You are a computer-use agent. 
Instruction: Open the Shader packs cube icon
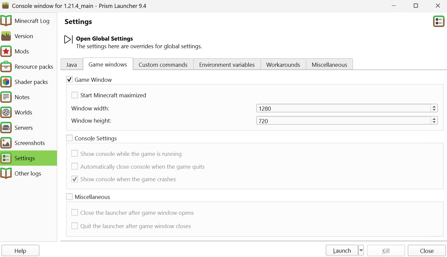coord(6,82)
